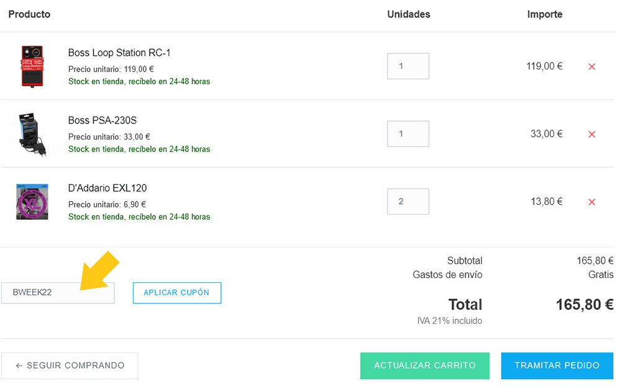Remove Boss Loop Station RC-1 from cart

[x=592, y=66]
